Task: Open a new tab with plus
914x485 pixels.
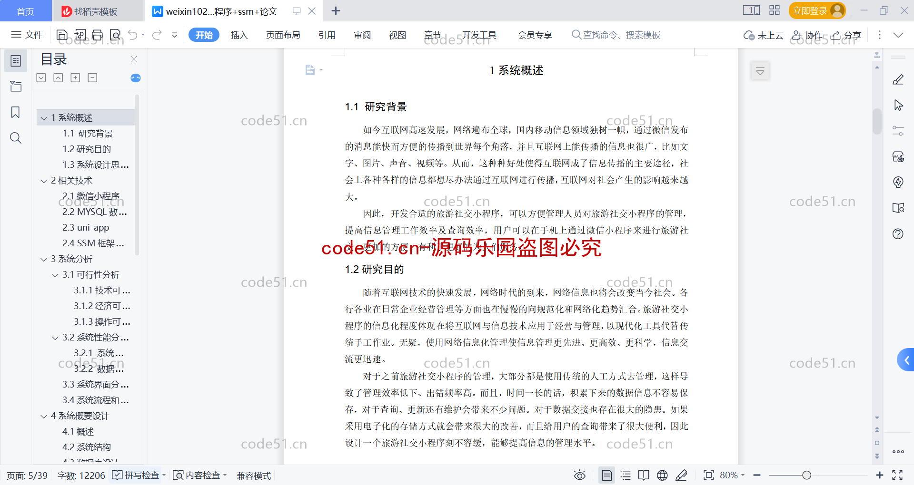Action: (x=336, y=10)
